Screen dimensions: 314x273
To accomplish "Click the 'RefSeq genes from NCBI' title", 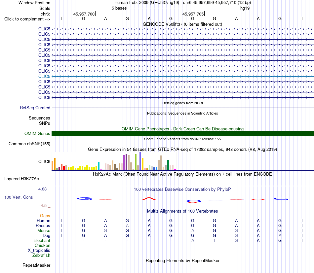I will tap(182, 103).
